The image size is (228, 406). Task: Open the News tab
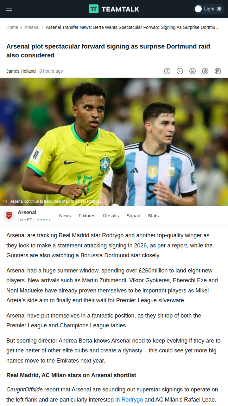pyautogui.click(x=65, y=216)
